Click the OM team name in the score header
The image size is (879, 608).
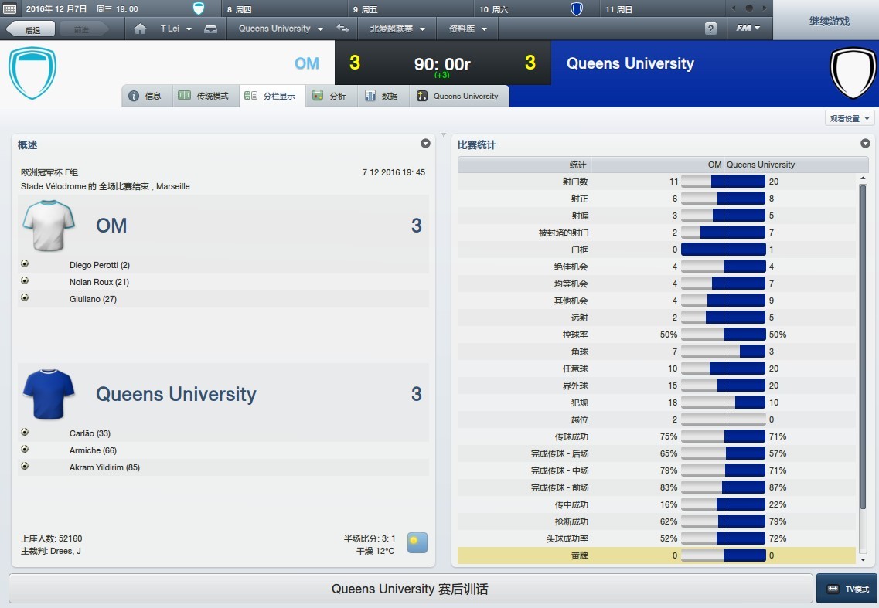[306, 63]
